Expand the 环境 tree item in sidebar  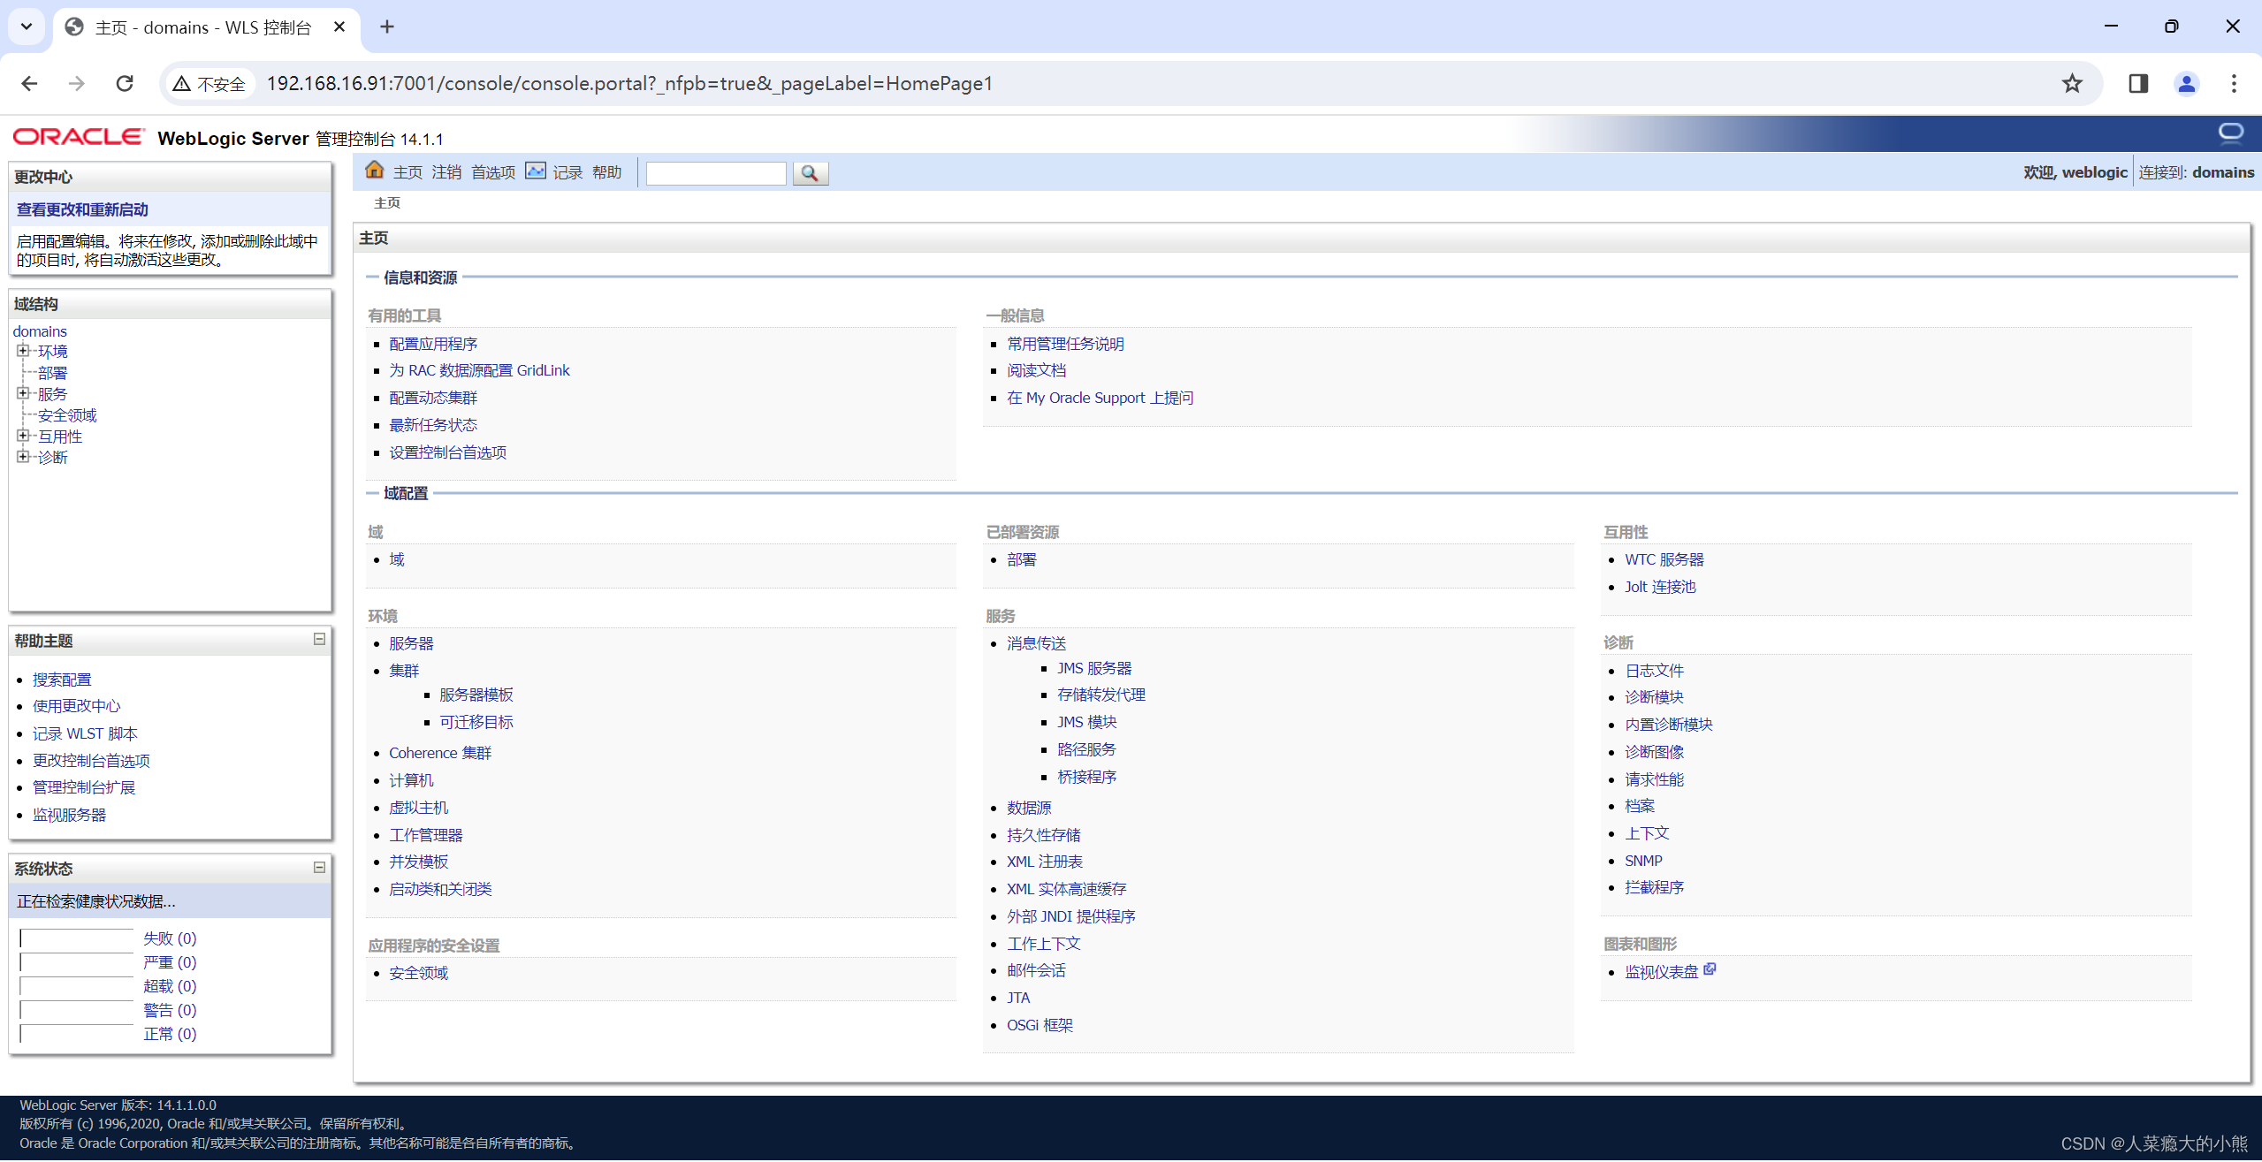[22, 352]
